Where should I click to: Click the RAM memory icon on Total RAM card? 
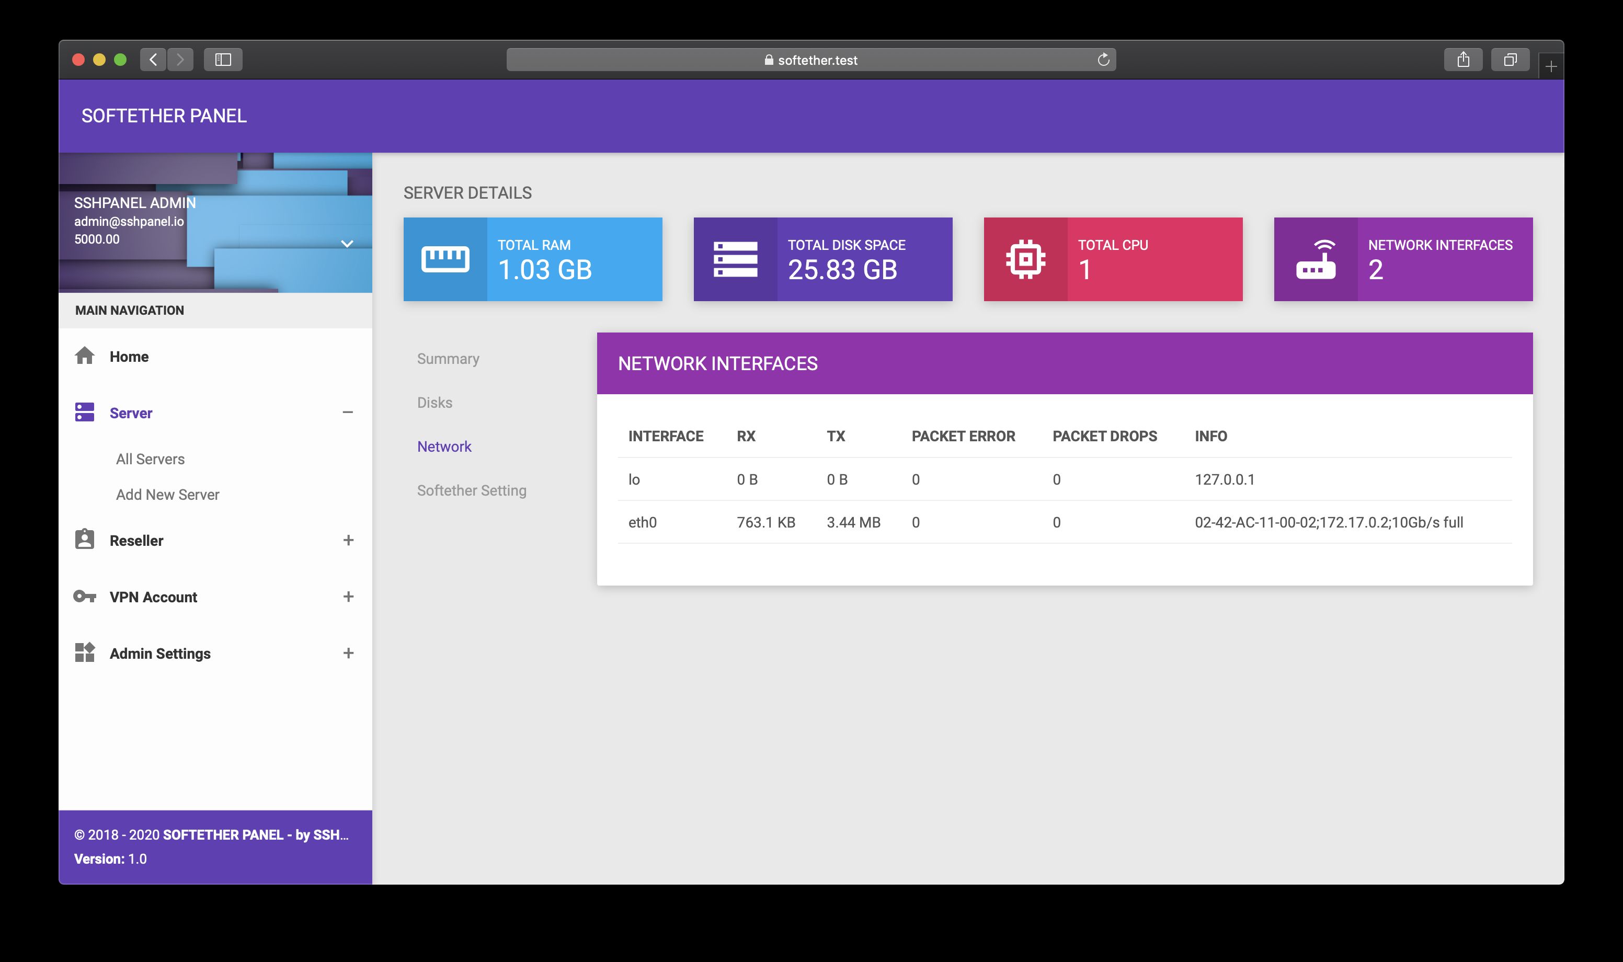click(445, 259)
